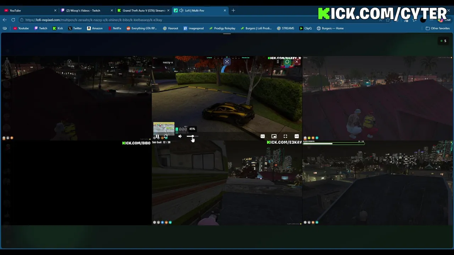Mute the Lofi tab via speaker icon

[181, 11]
